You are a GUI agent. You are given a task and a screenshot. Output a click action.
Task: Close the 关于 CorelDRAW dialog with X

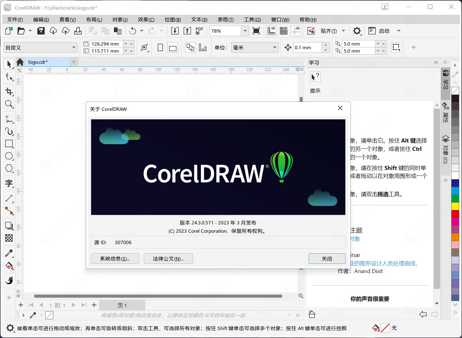(x=340, y=108)
